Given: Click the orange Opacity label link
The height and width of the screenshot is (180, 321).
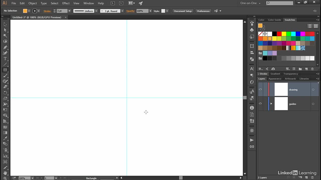Looking at the screenshot, I should 130,11.
